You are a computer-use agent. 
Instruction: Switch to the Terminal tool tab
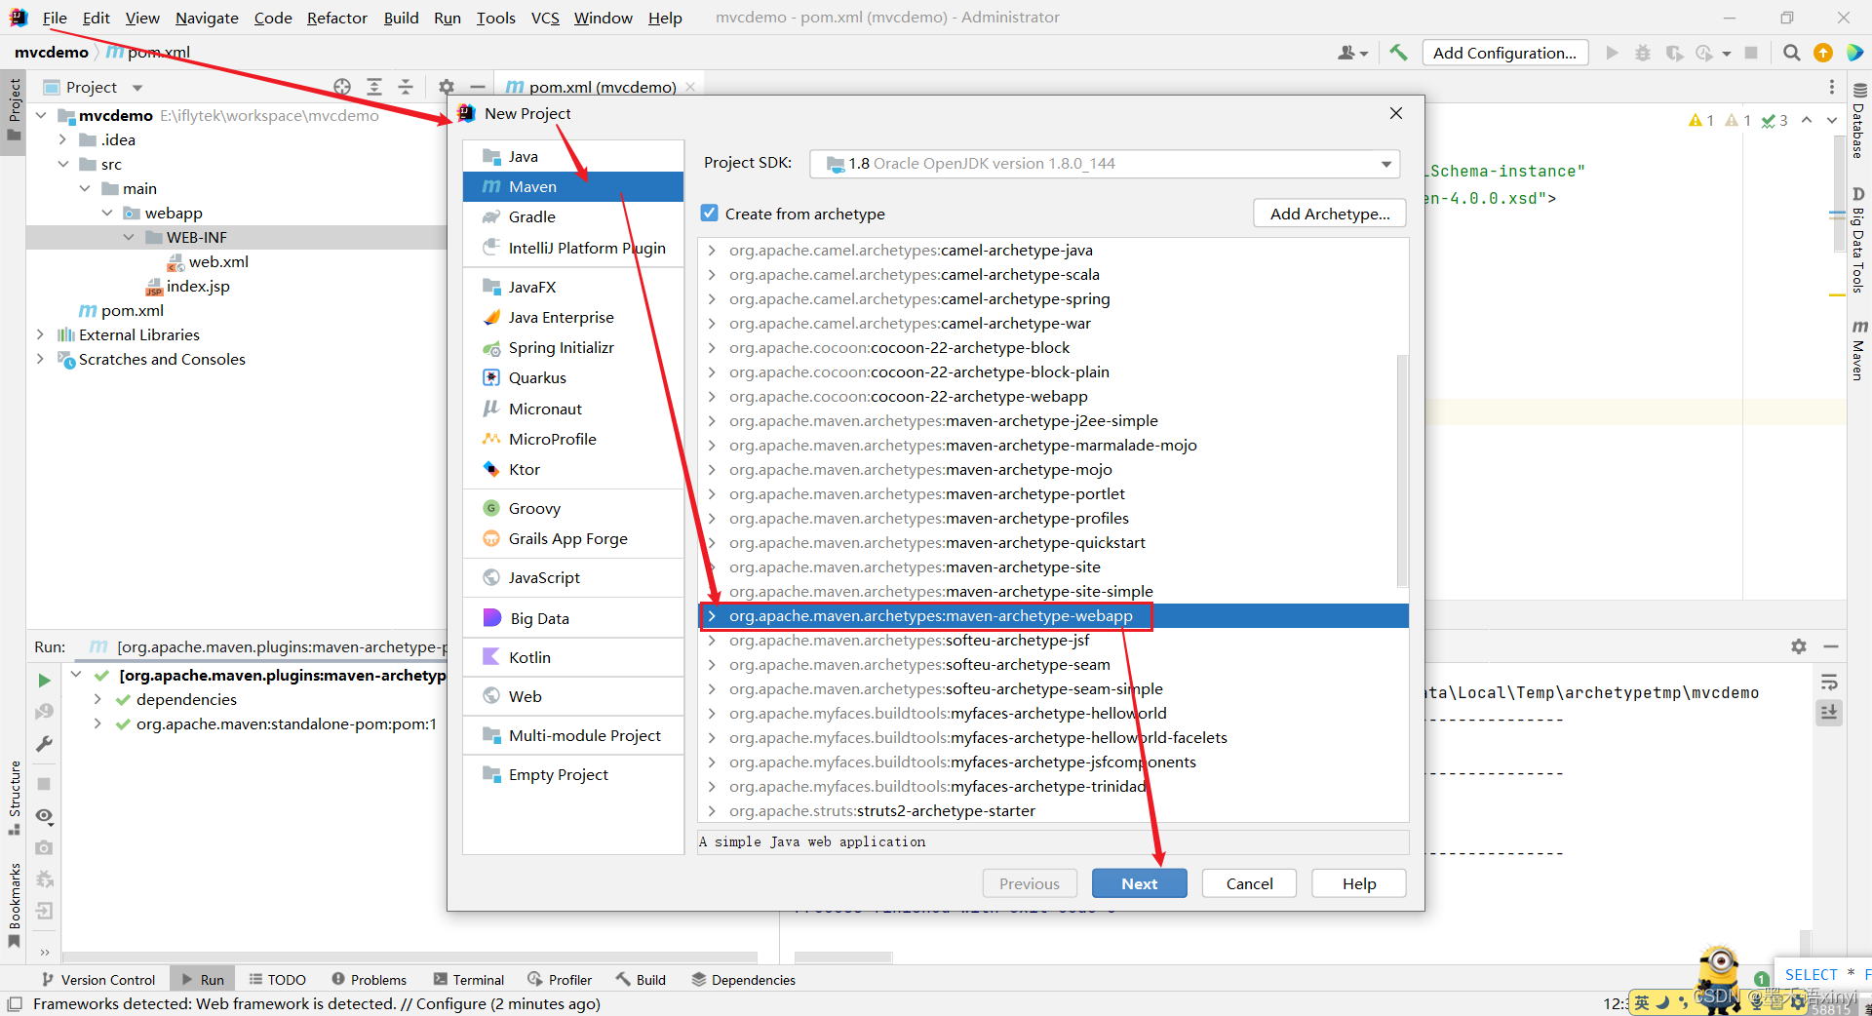pos(469,980)
